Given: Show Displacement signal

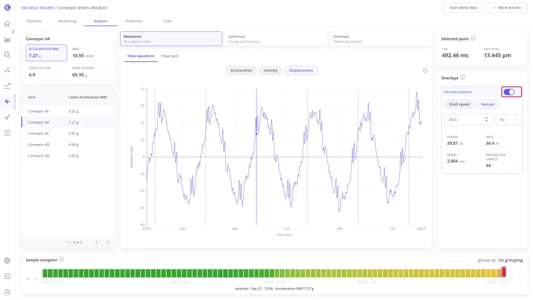Looking at the screenshot, I should 301,71.
